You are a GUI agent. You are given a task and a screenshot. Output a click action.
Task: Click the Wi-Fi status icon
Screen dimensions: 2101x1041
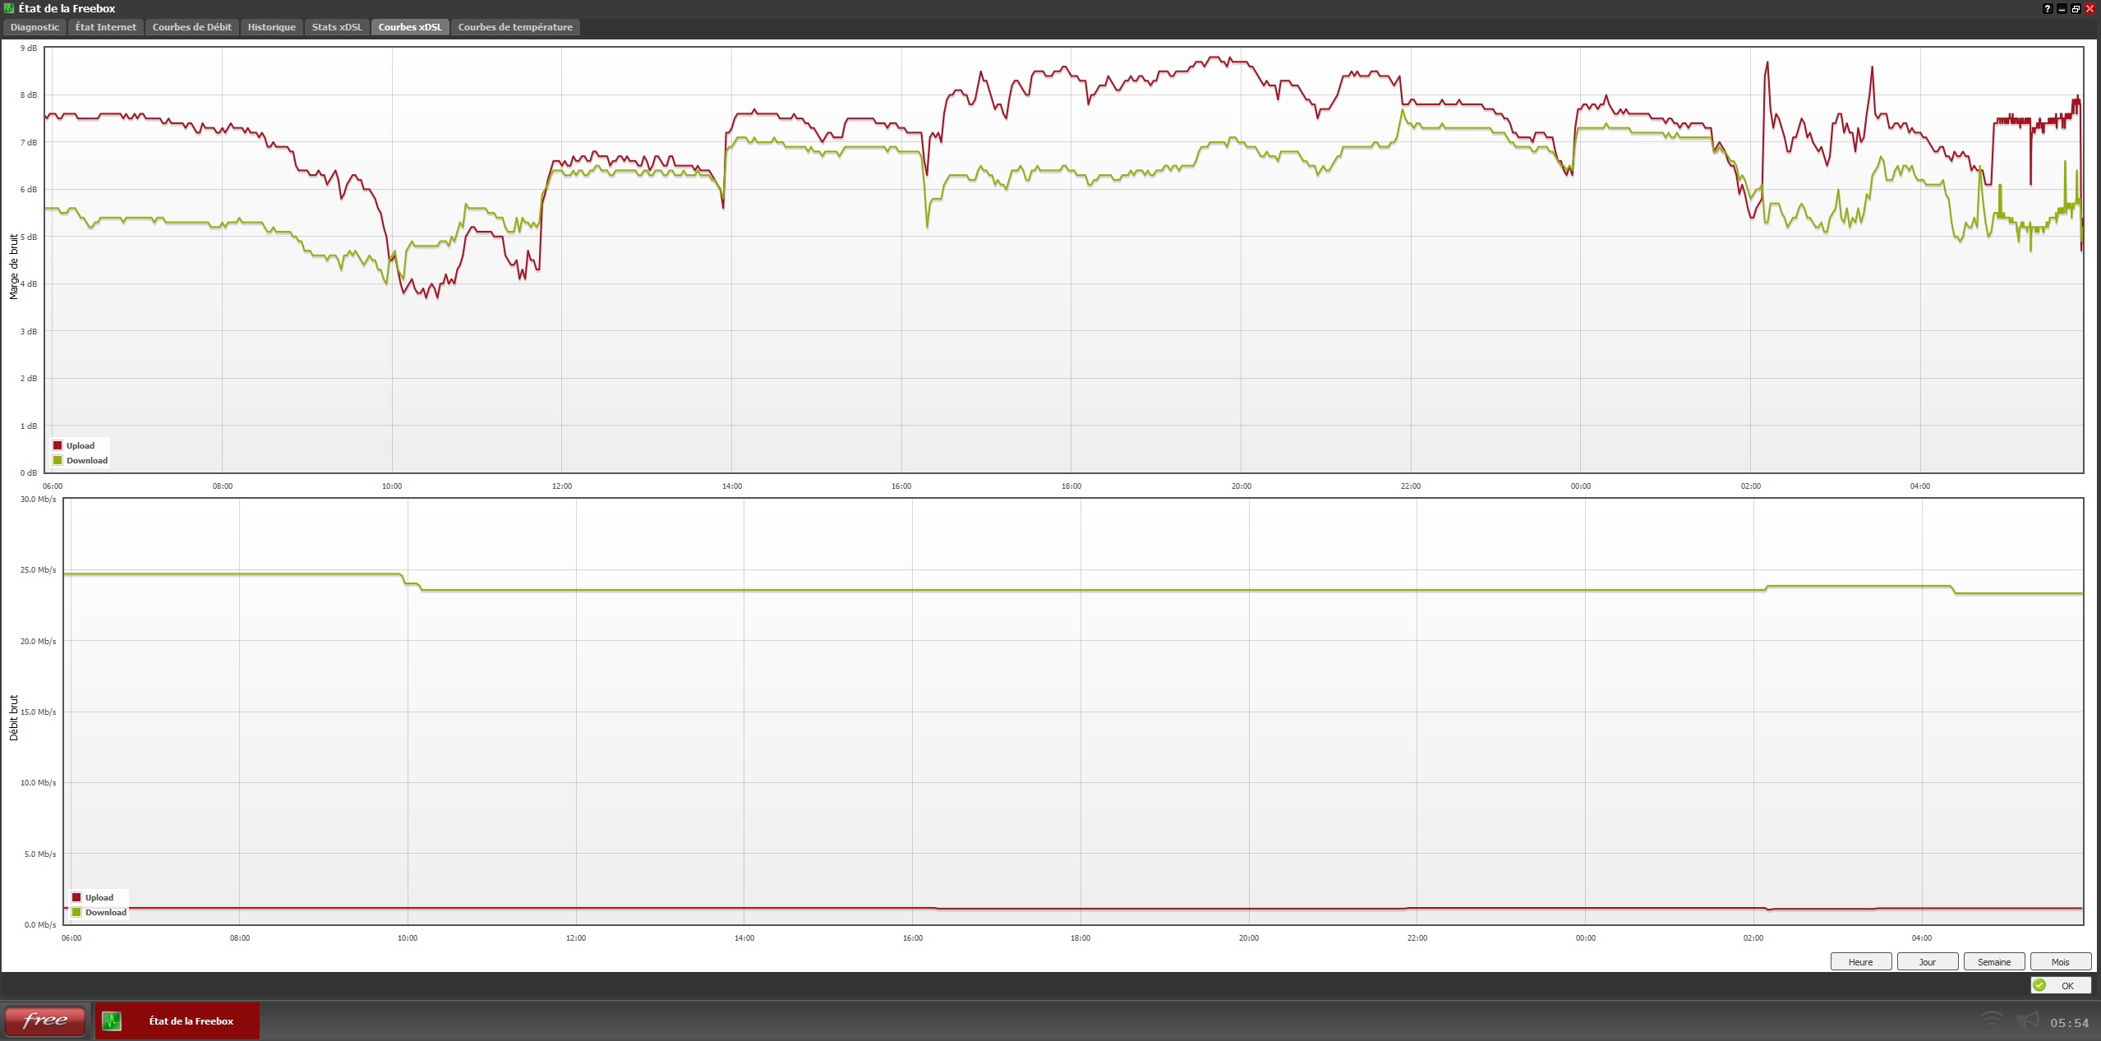tap(1992, 1020)
